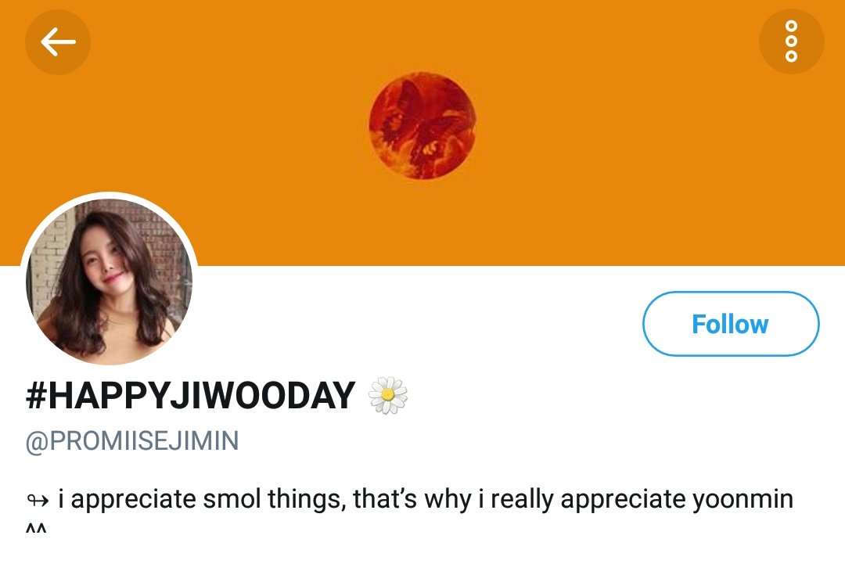Click the word Follow inside the outlined button
Viewport: 845px width, 564px height.
point(730,325)
